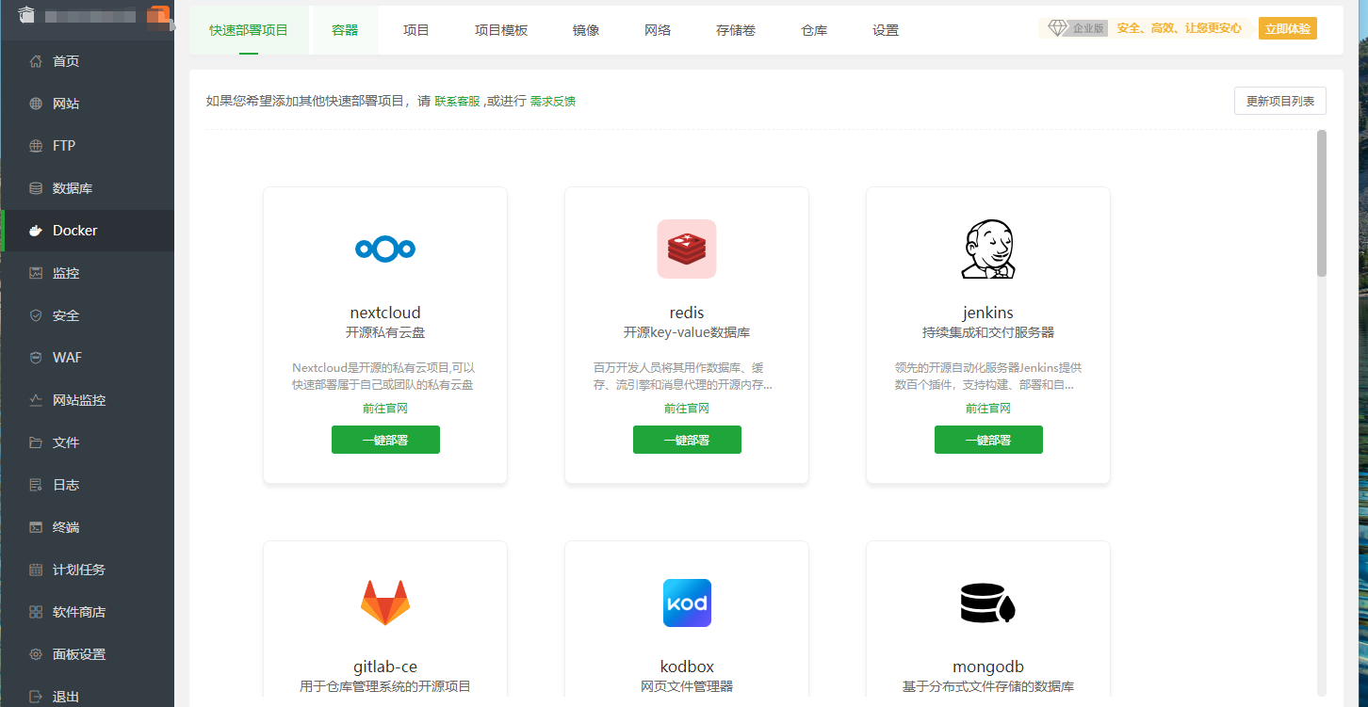Click the jenkins butler logo
Screen dimensions: 1368x707
pyautogui.click(x=988, y=249)
